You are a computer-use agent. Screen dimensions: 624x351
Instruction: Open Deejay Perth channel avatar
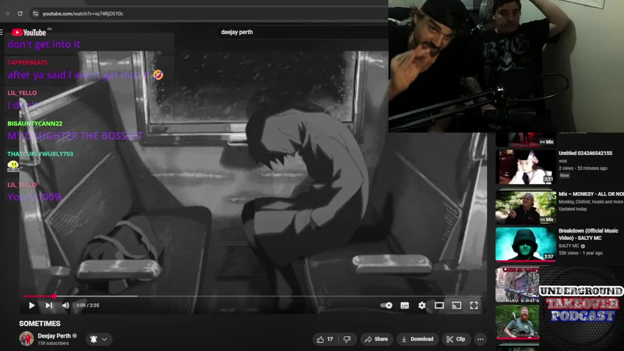click(26, 339)
